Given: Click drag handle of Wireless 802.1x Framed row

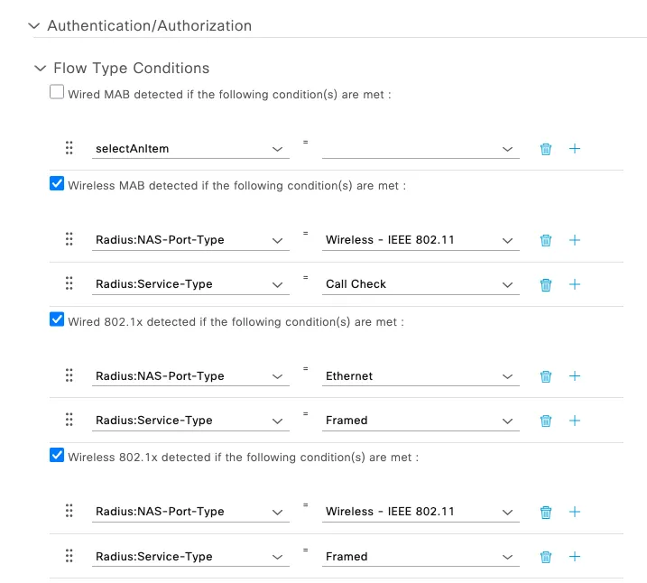Looking at the screenshot, I should (x=69, y=556).
